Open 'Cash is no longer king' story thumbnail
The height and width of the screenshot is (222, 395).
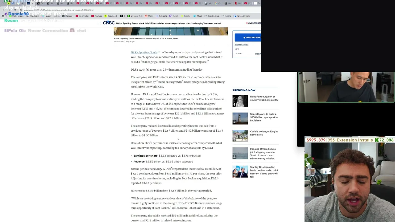pos(240,136)
